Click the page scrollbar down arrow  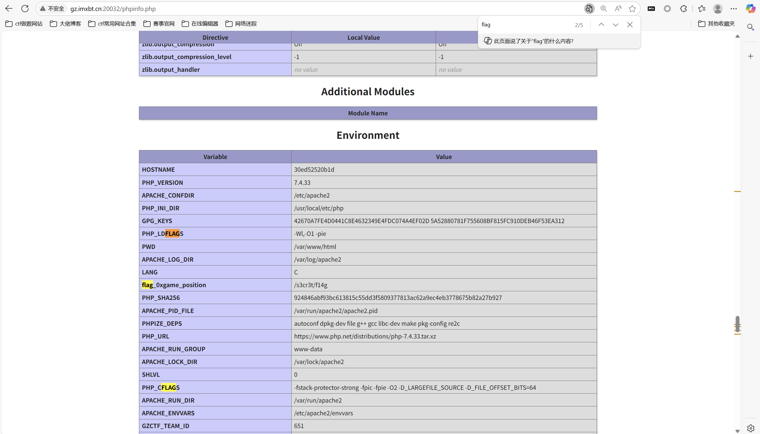(737, 431)
